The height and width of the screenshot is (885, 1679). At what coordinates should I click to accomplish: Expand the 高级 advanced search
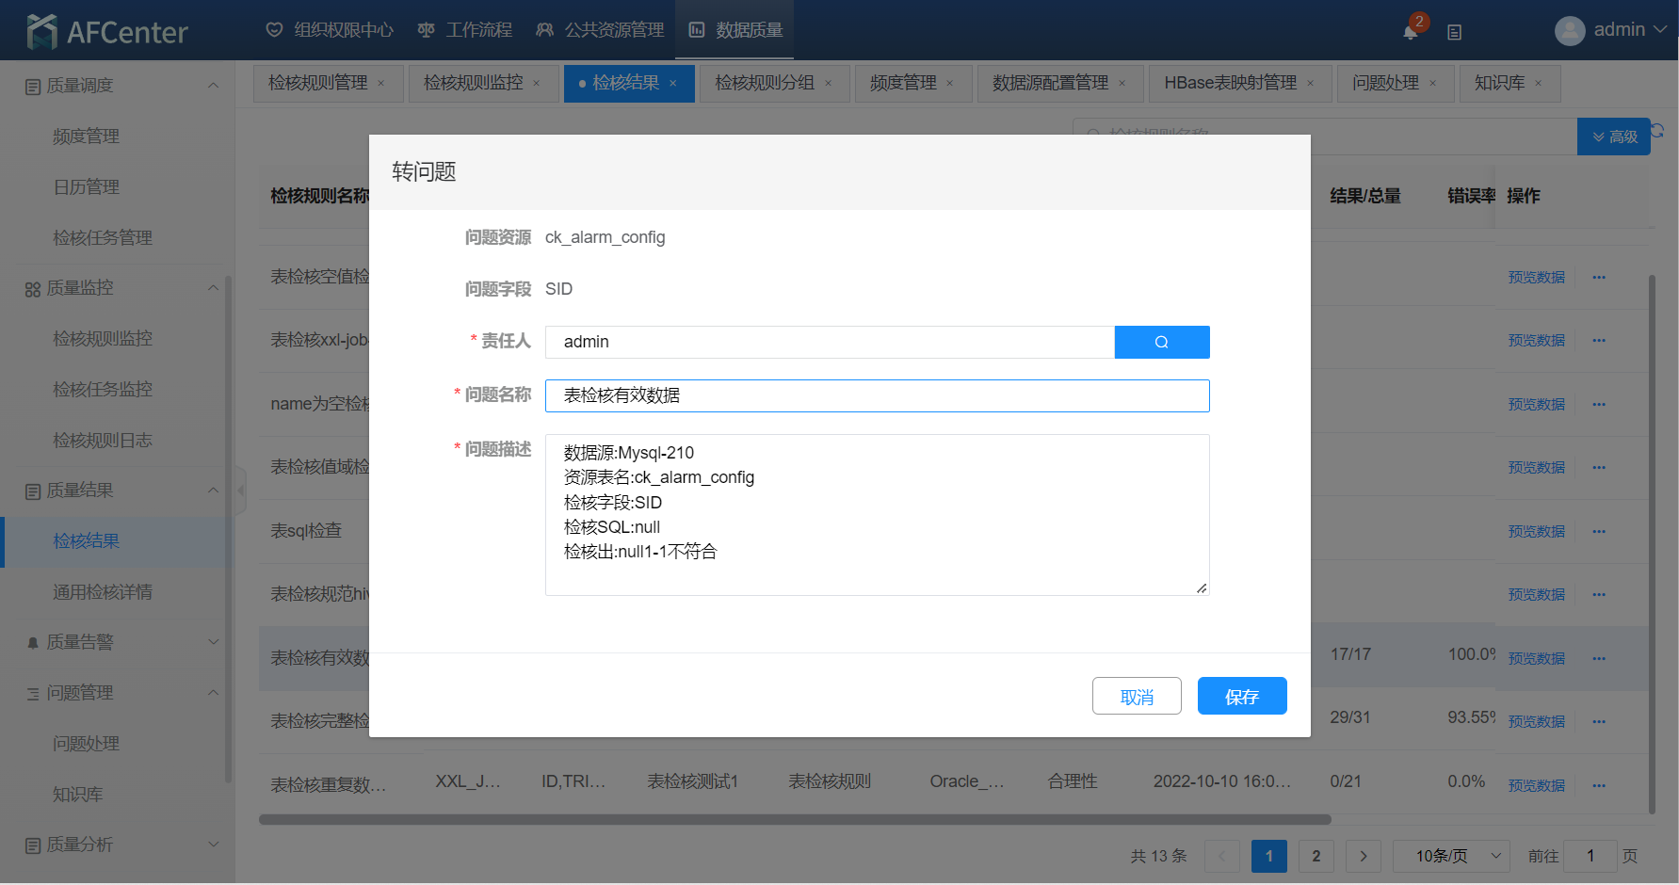pyautogui.click(x=1614, y=137)
